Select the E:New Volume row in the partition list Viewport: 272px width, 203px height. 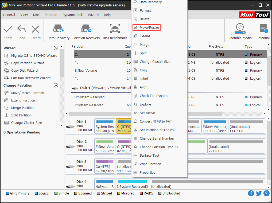102,70
